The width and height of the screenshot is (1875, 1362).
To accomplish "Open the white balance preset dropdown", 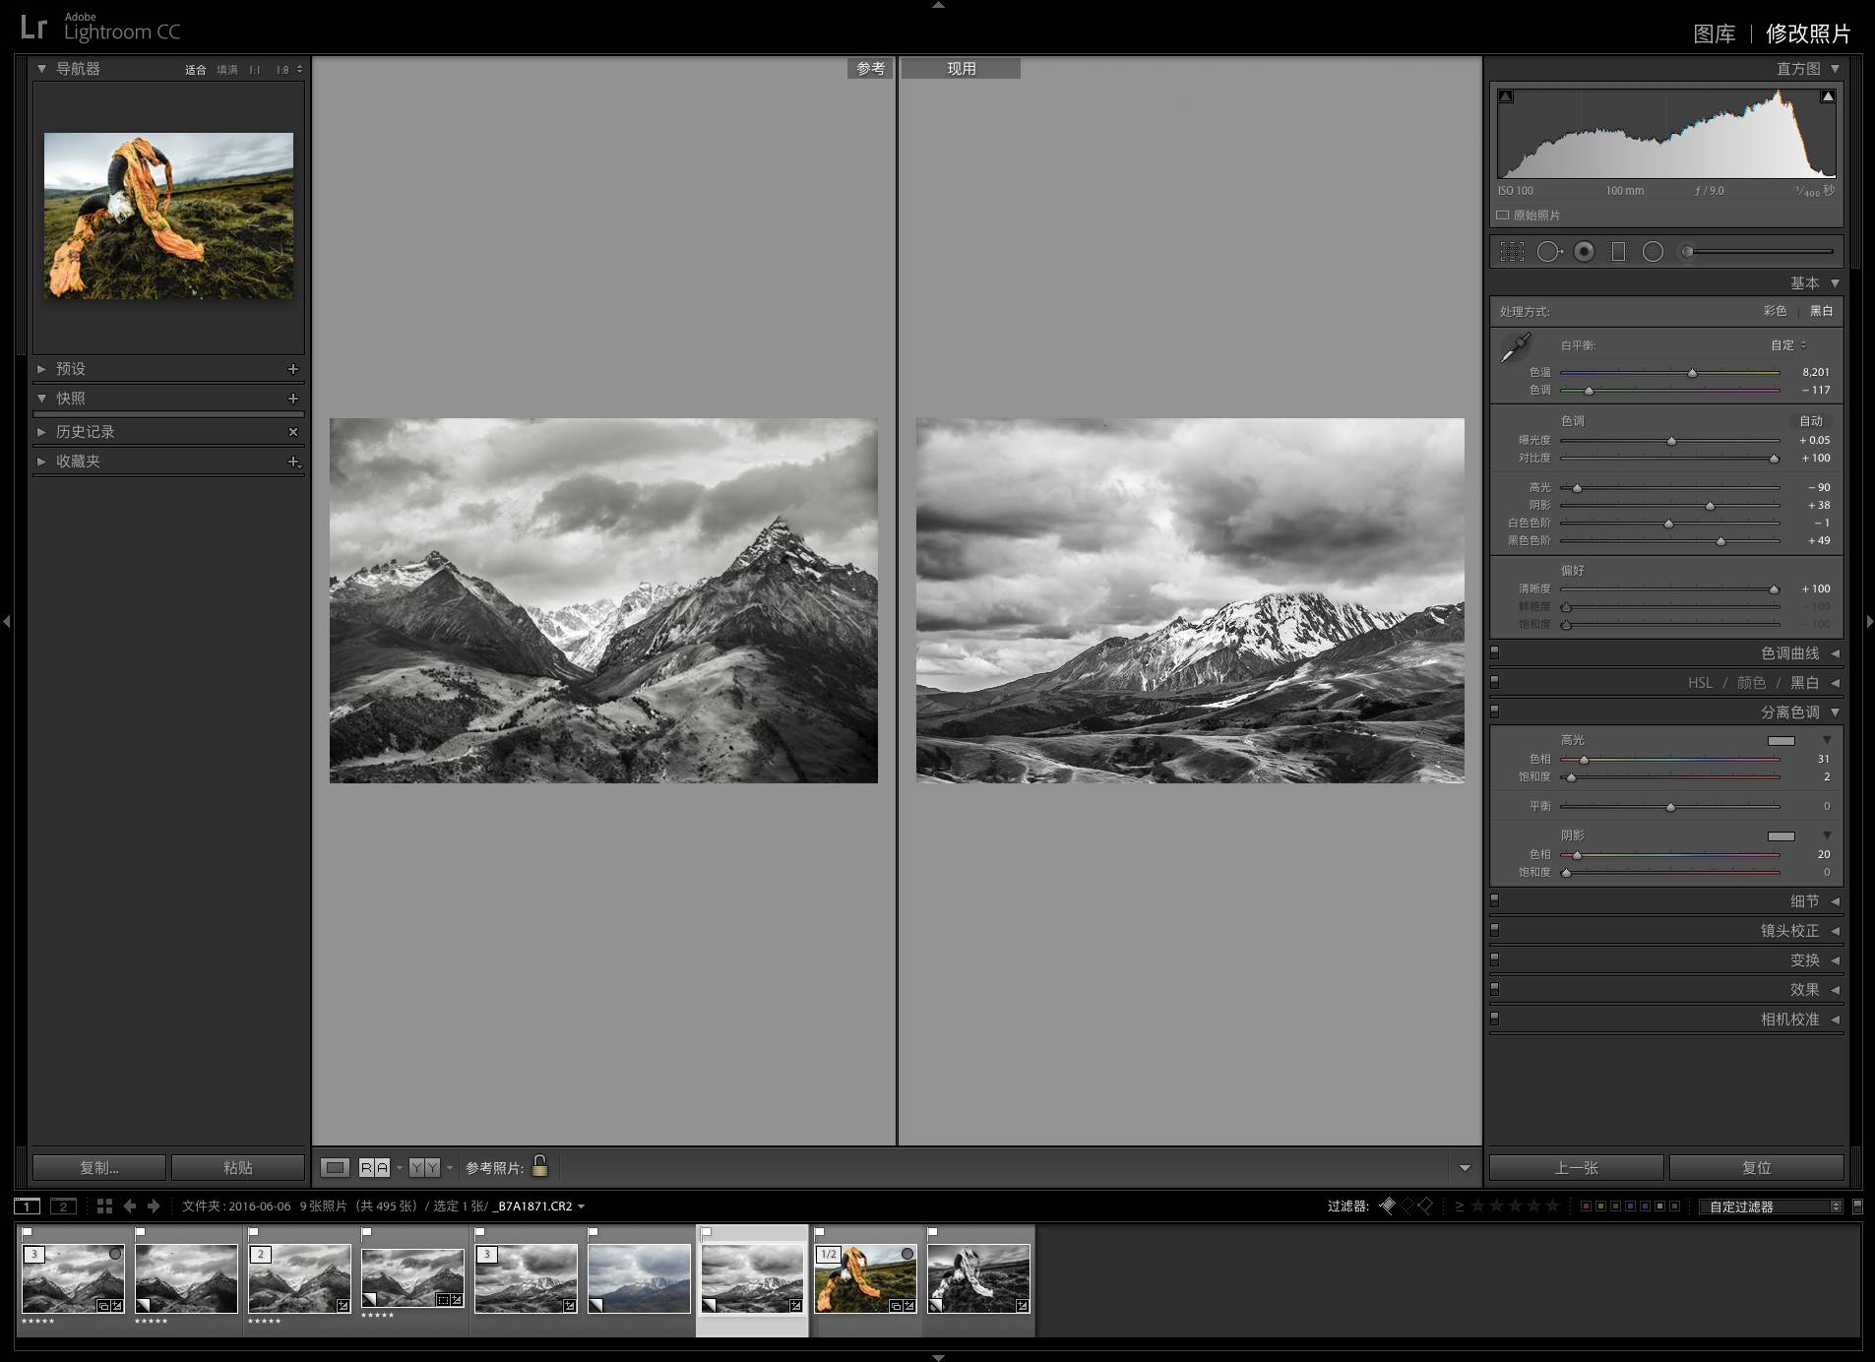I will [1788, 345].
